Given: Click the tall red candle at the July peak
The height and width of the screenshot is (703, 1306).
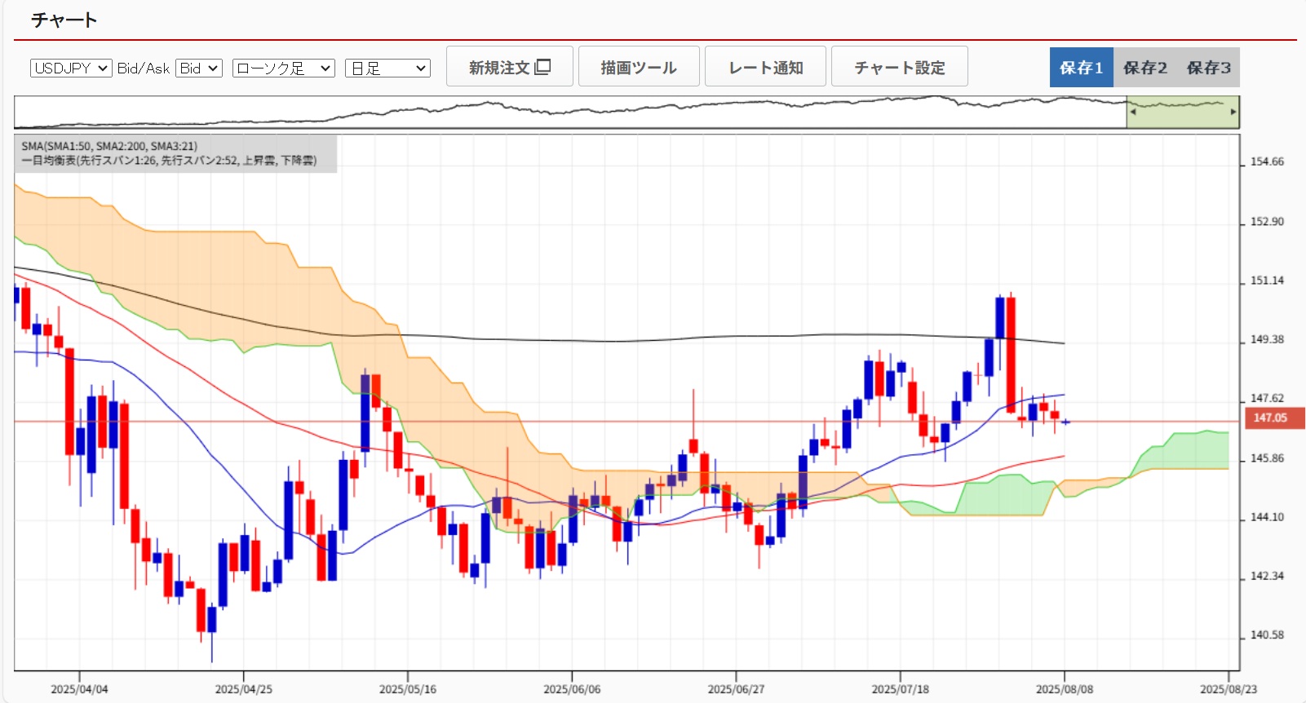Looking at the screenshot, I should [1011, 353].
